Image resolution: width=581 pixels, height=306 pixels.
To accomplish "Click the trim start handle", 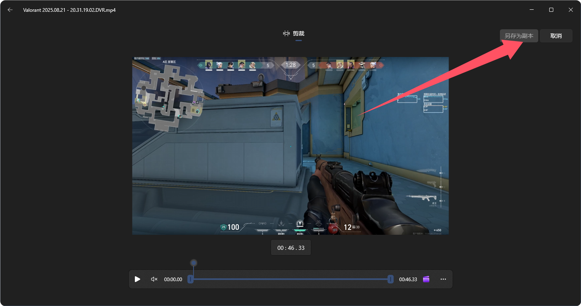I will point(190,279).
